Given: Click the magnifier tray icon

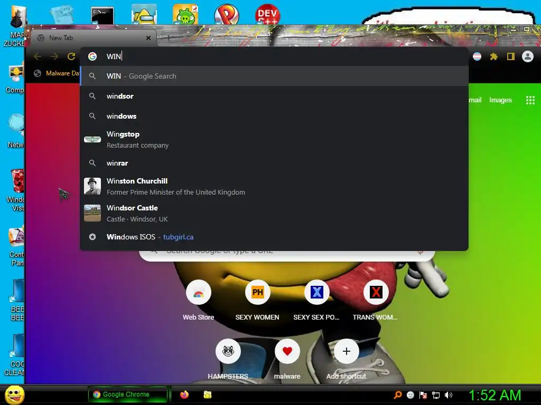Looking at the screenshot, I should pyautogui.click(x=398, y=395).
